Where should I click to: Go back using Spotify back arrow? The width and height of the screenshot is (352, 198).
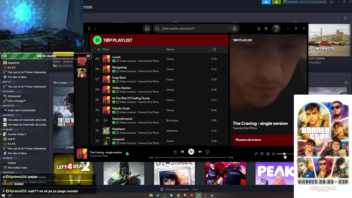click(89, 28)
